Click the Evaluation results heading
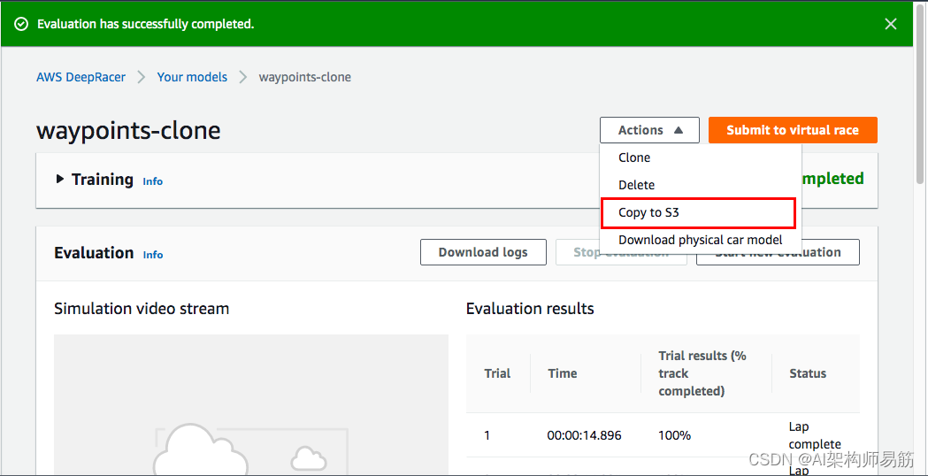The image size is (928, 476). point(530,309)
